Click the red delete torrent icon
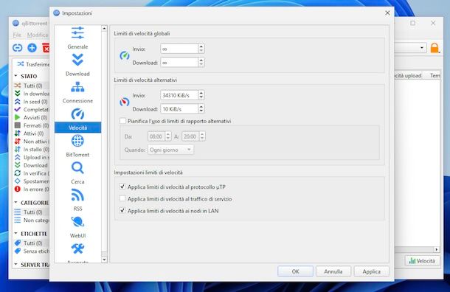Screen dimensions: 450x292 [46, 48]
